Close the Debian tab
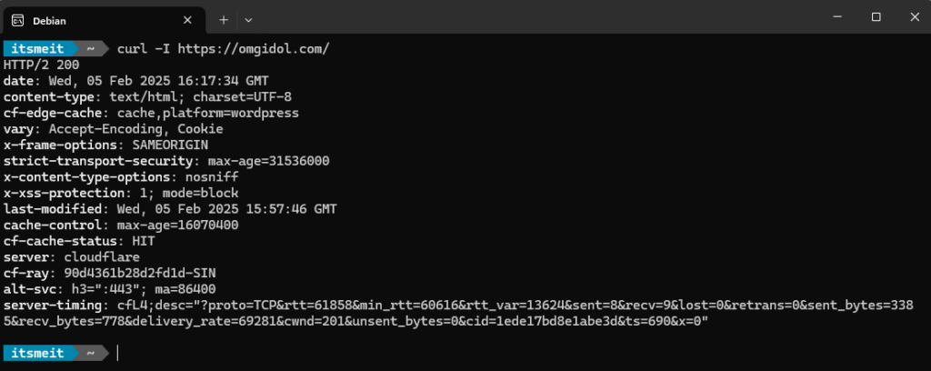 tap(187, 18)
